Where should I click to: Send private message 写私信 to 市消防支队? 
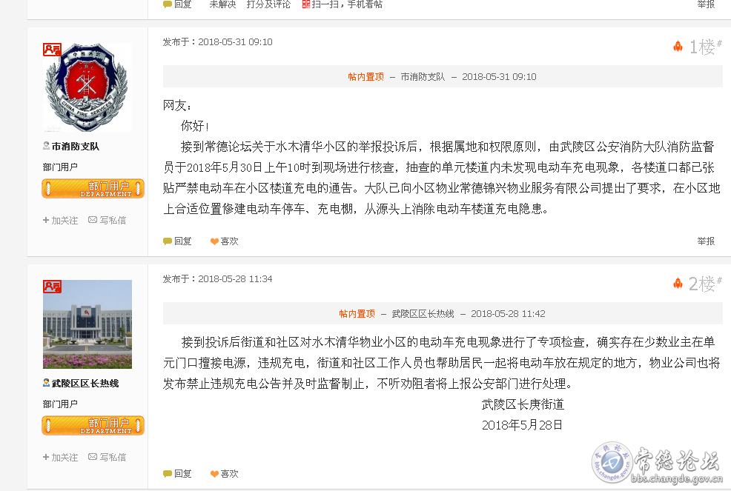tap(107, 220)
